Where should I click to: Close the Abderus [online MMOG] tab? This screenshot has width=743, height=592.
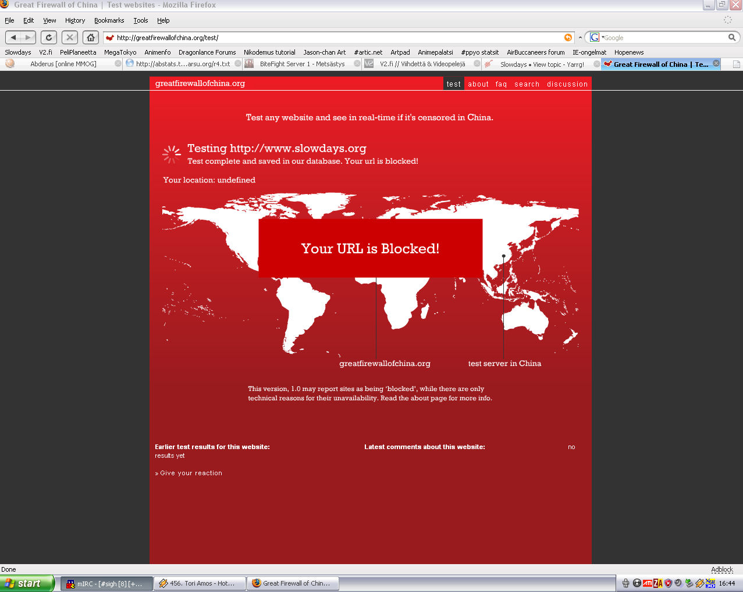[x=118, y=63]
